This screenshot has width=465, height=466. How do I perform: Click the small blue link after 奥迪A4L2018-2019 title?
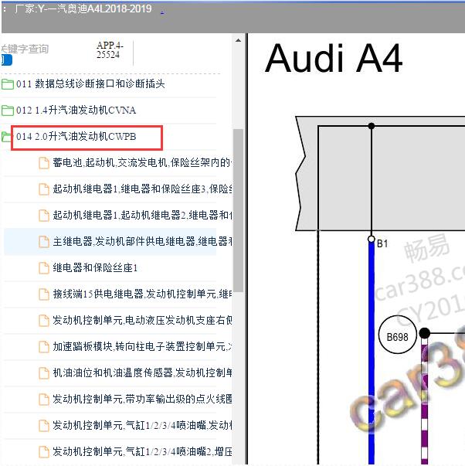162,12
